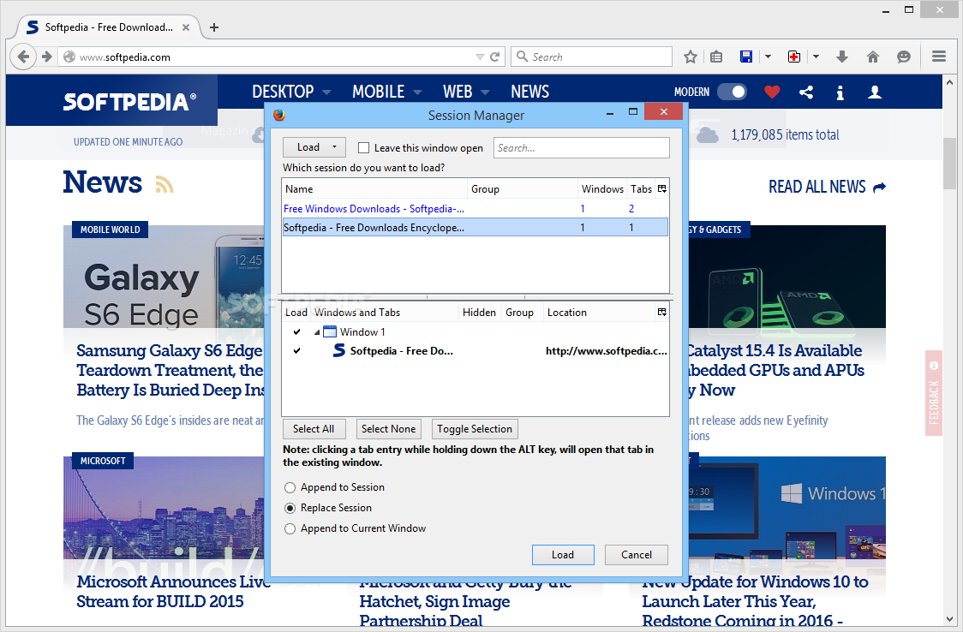Image resolution: width=963 pixels, height=632 pixels.
Task: Select Append to Session radio option
Action: [290, 488]
